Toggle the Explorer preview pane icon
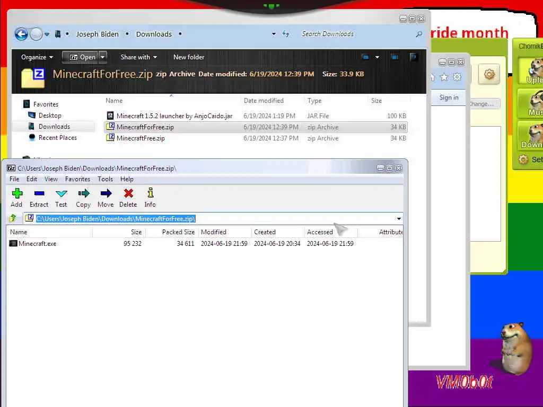Image resolution: width=543 pixels, height=407 pixels. [395, 57]
